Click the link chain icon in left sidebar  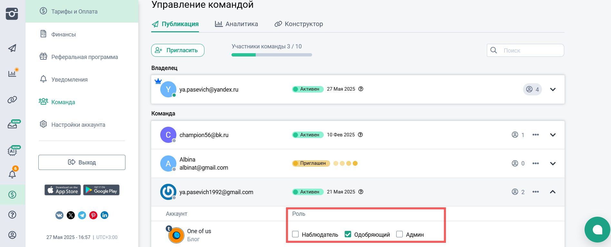point(12,100)
